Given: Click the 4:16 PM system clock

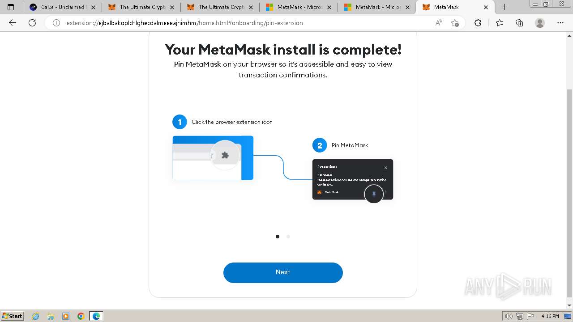Looking at the screenshot, I should point(550,316).
